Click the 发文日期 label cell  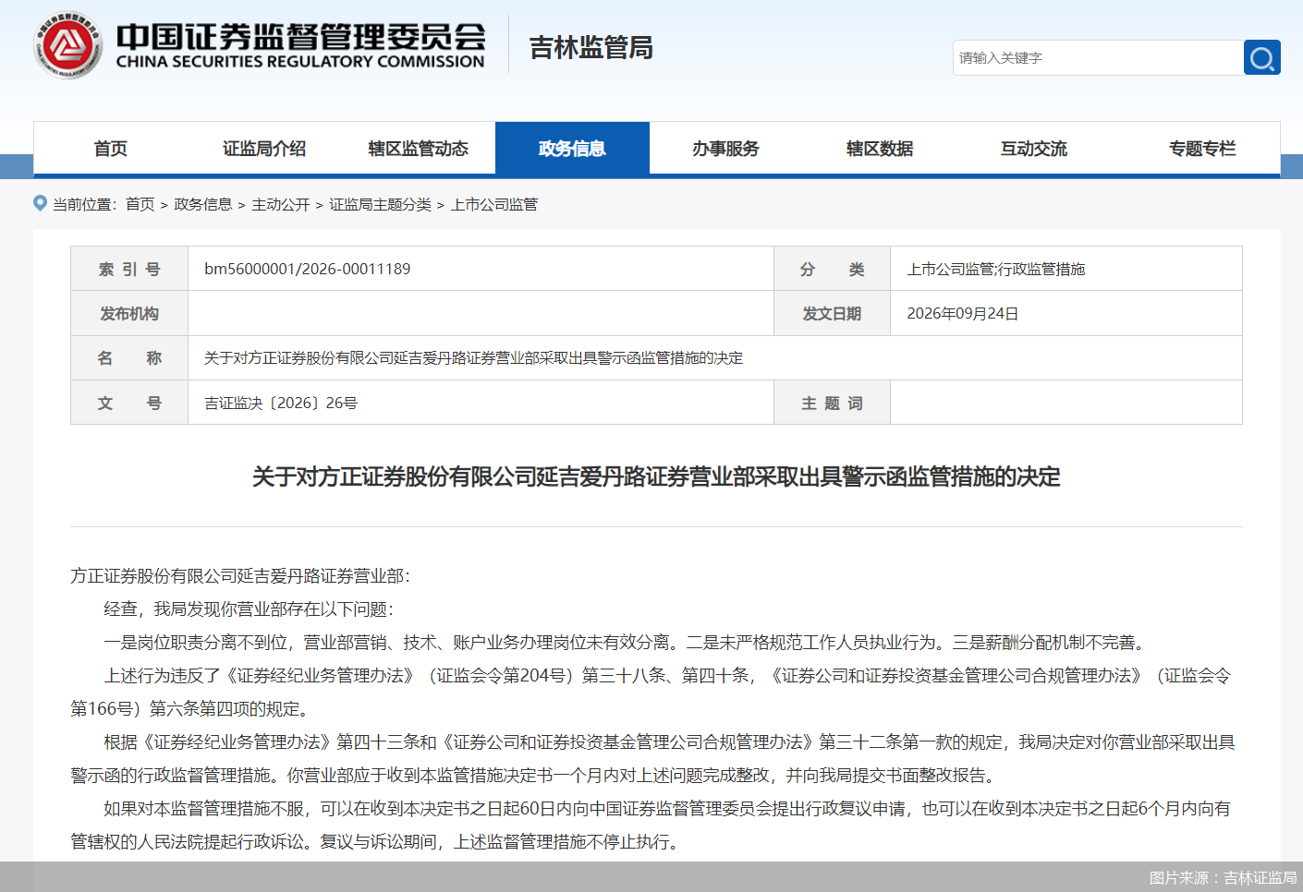point(832,313)
